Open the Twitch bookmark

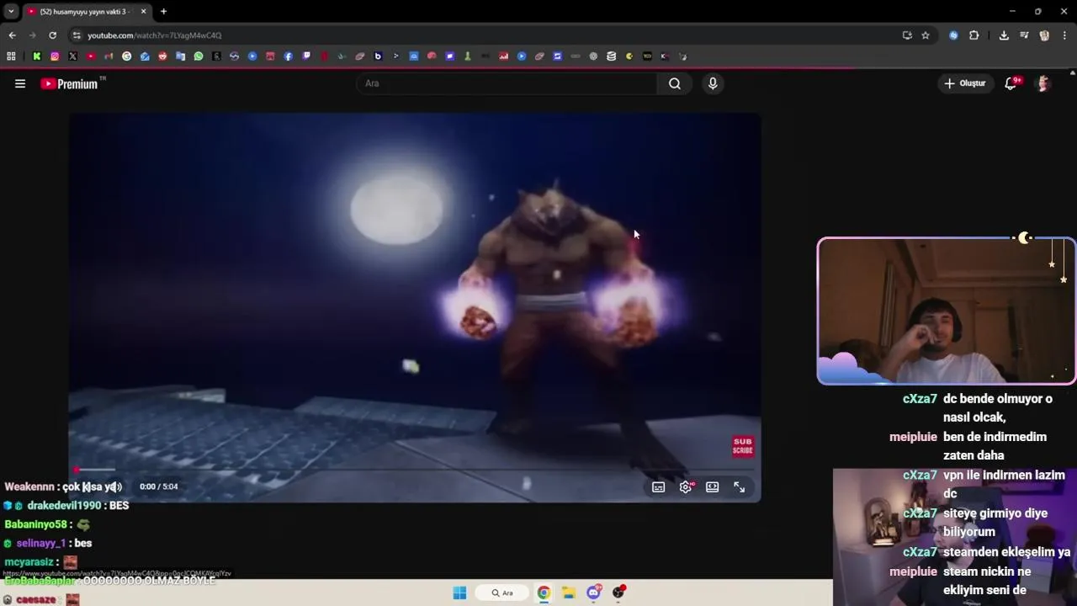306,56
